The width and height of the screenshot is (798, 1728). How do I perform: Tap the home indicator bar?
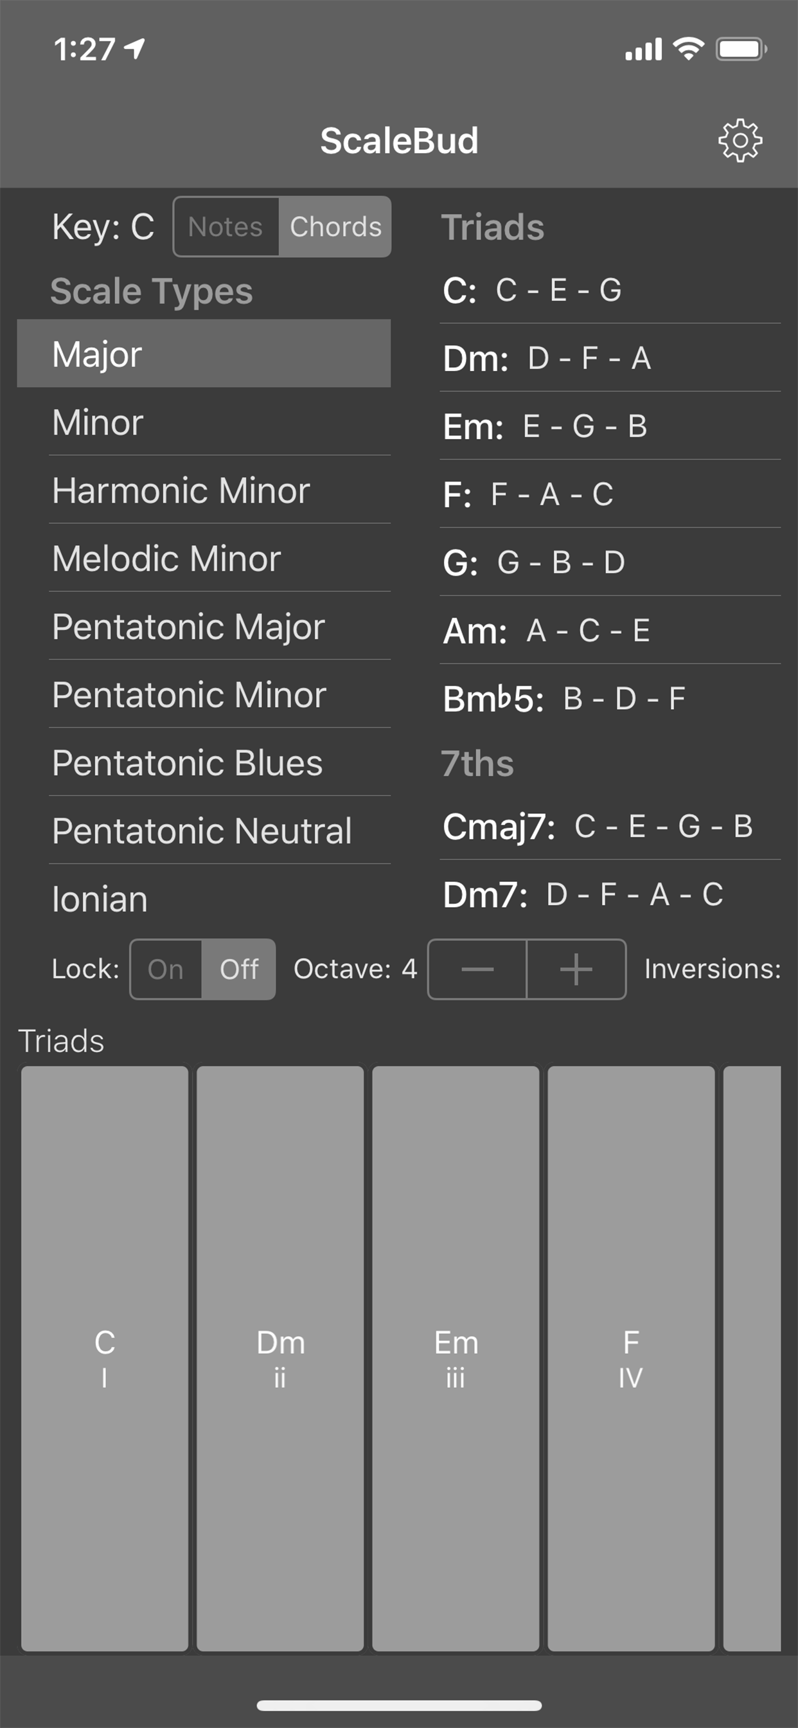[x=399, y=1706]
